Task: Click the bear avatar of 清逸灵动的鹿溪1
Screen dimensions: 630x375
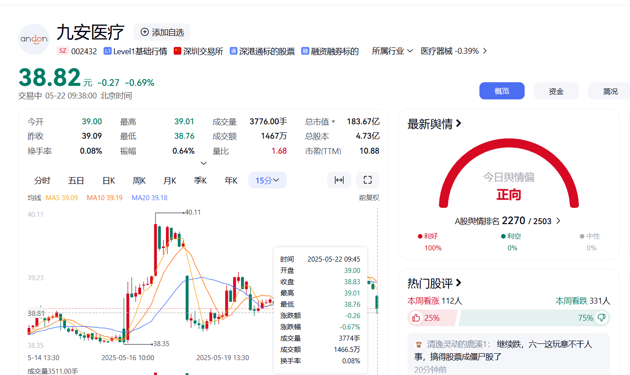Action: [418, 344]
